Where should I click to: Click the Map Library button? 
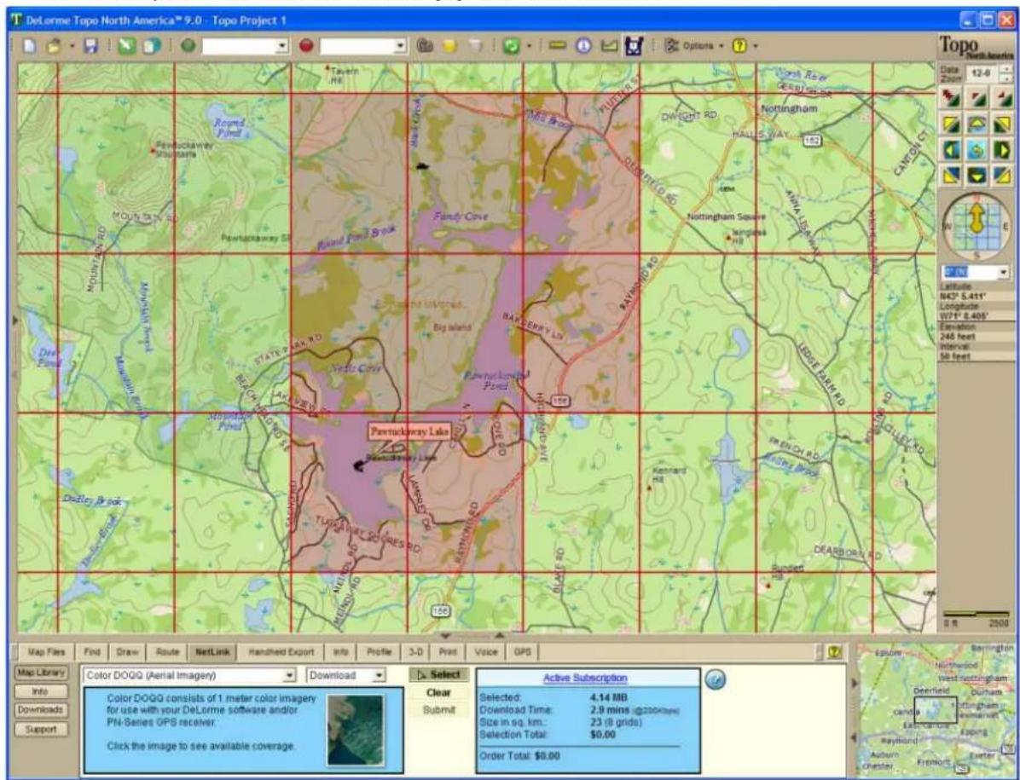click(x=41, y=673)
